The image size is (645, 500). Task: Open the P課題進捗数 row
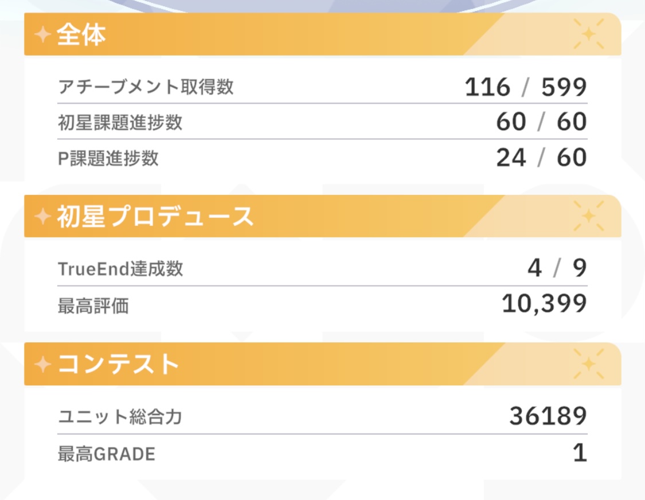click(108, 158)
